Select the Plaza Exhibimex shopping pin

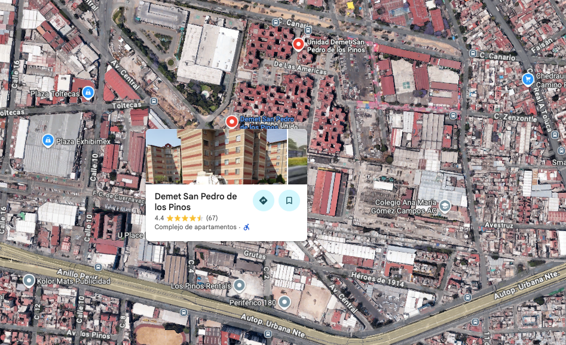[48, 140]
